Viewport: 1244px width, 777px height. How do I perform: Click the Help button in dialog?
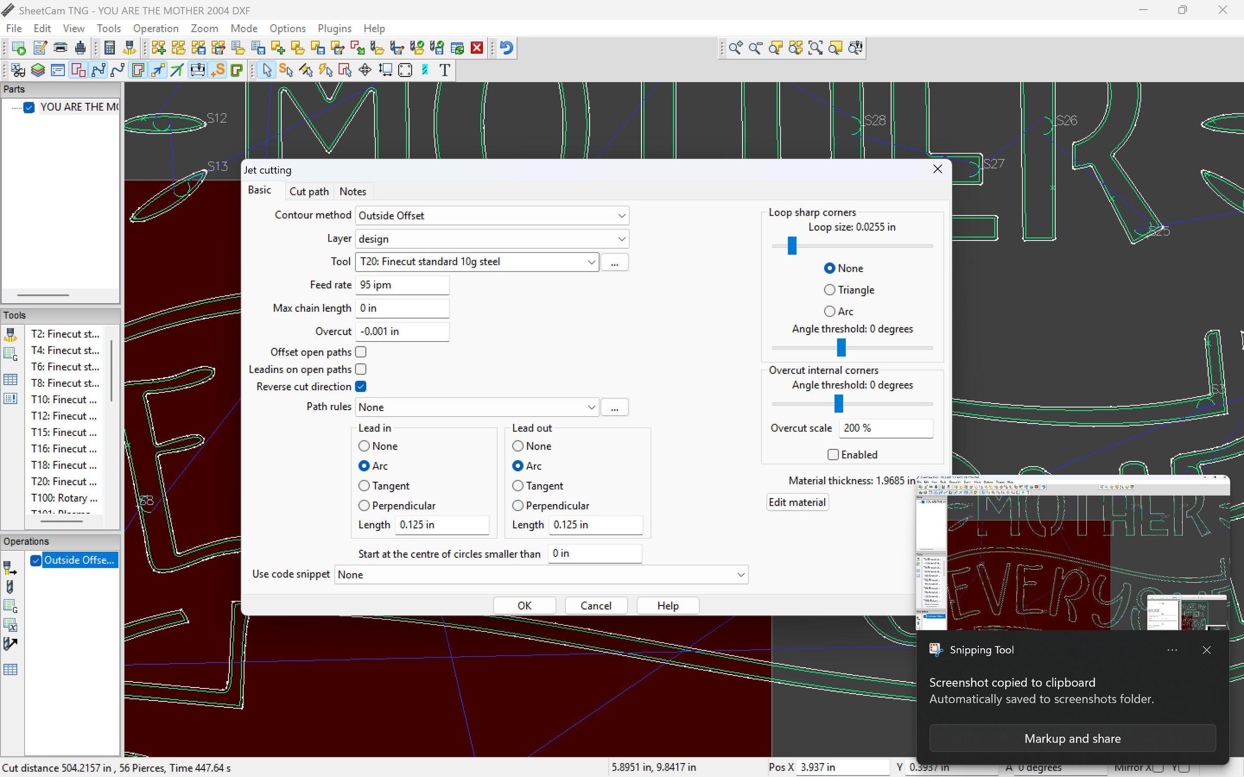(x=667, y=605)
